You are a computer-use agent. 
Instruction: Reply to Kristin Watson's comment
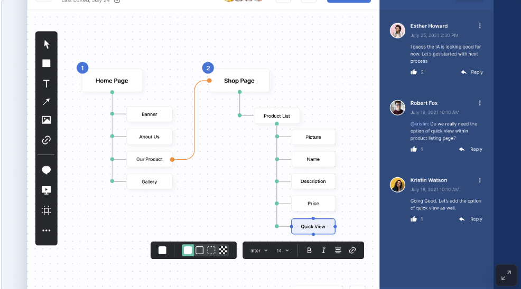point(470,219)
